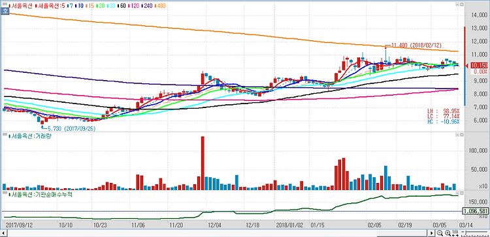
Task: Select the 20-day moving average legend
Action: pyautogui.click(x=101, y=6)
